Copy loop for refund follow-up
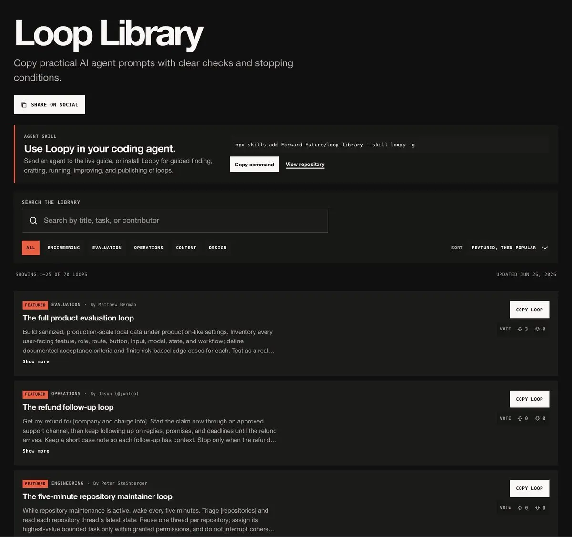Image resolution: width=572 pixels, height=537 pixels. [530, 399]
